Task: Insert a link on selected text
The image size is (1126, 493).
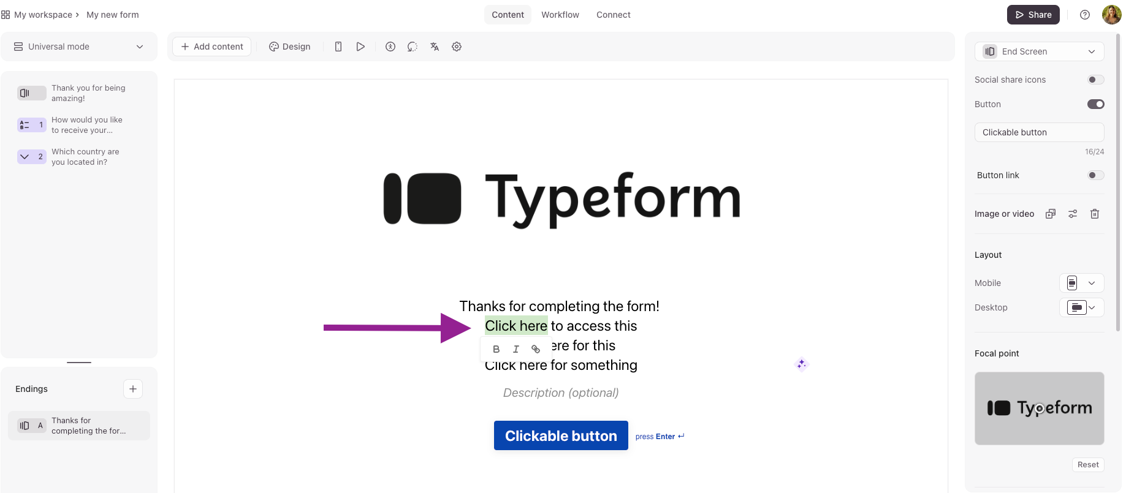Action: click(x=536, y=349)
